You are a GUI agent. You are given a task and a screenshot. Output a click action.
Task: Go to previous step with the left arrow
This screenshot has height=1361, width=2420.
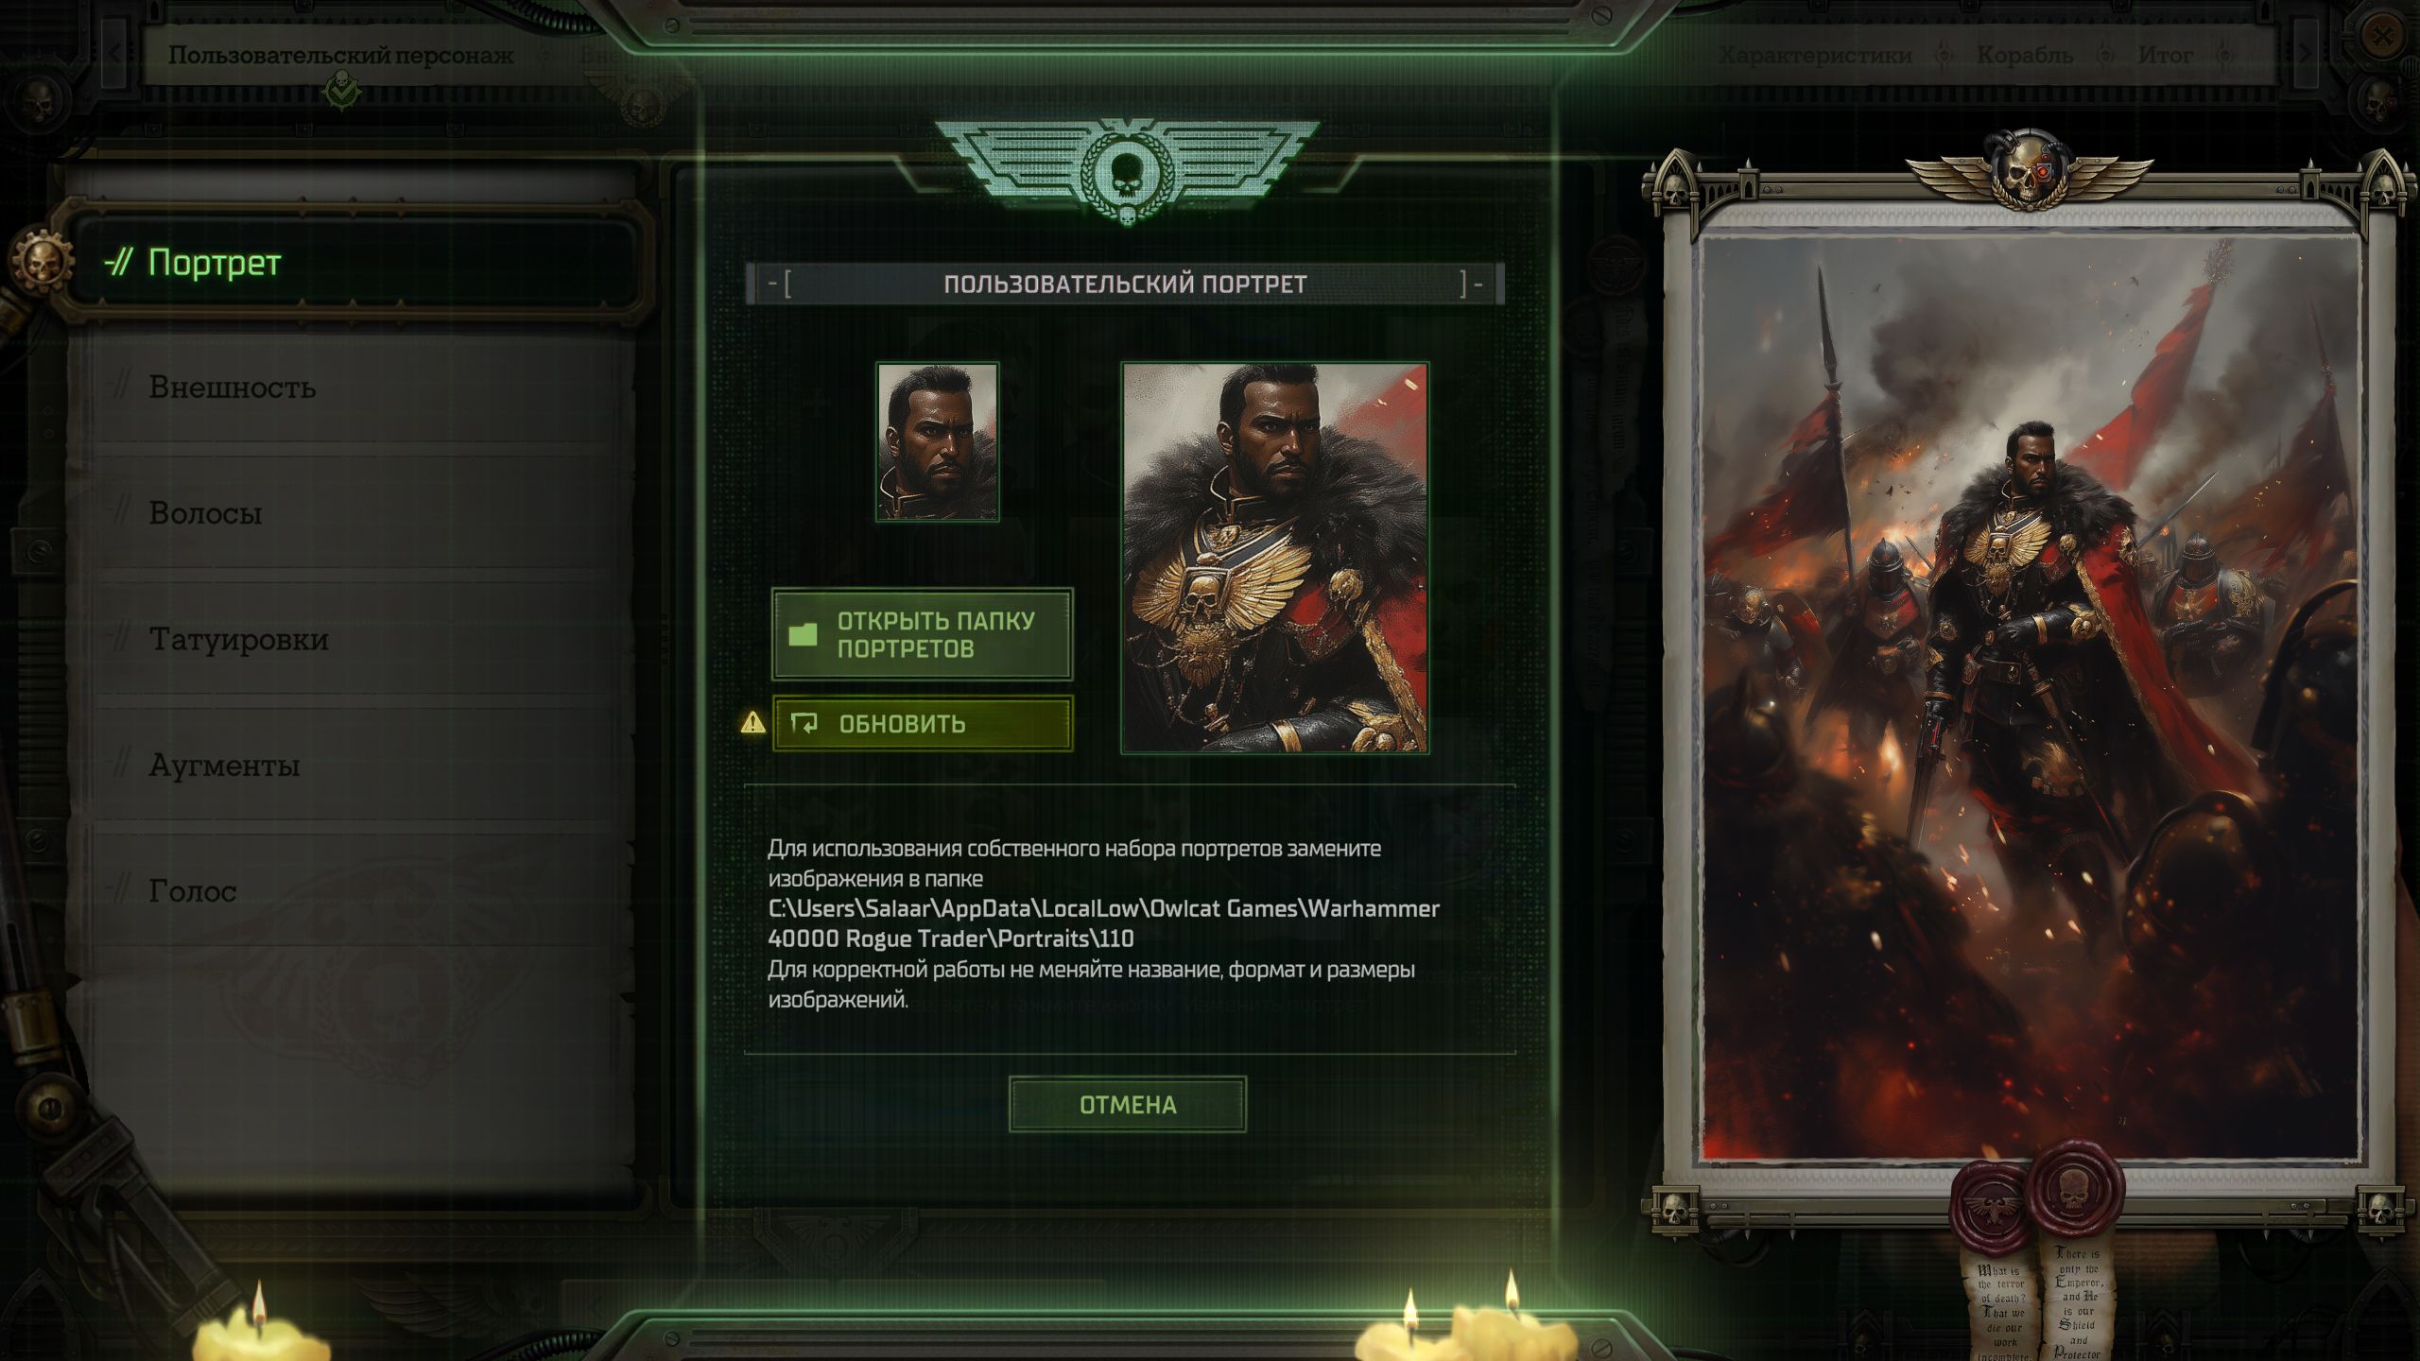tap(114, 54)
